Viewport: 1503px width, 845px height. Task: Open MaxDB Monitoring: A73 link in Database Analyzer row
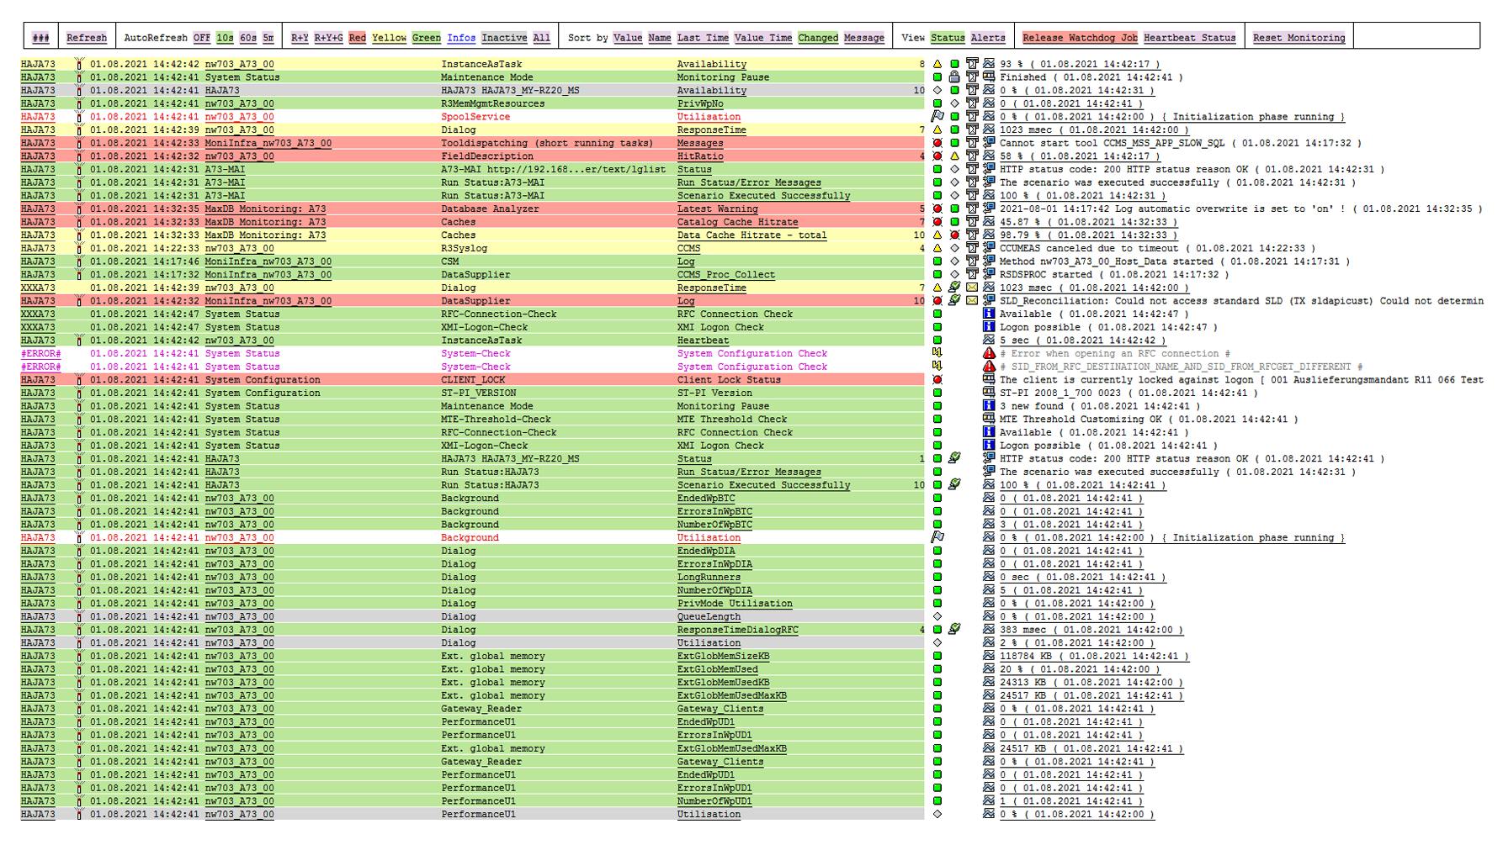[x=265, y=209]
